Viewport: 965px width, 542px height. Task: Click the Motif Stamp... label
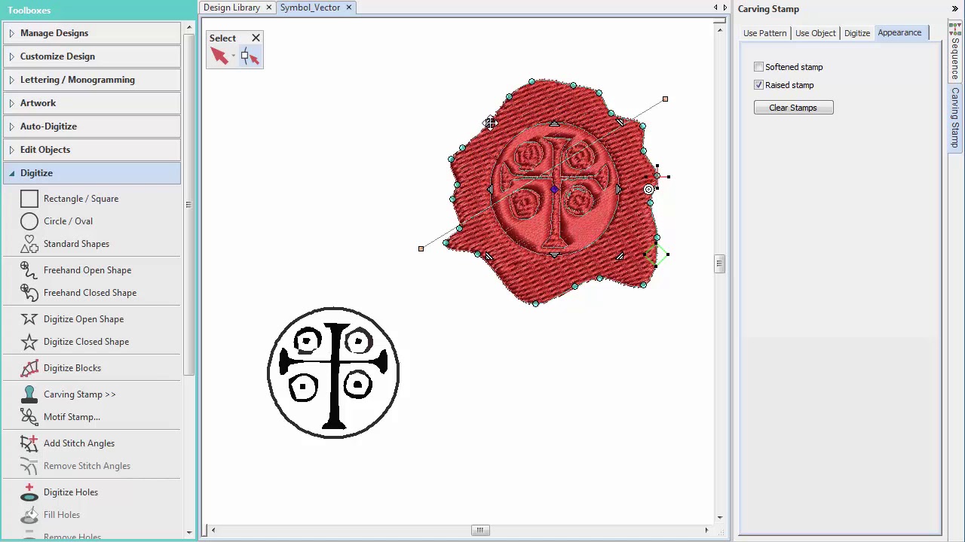pos(72,417)
